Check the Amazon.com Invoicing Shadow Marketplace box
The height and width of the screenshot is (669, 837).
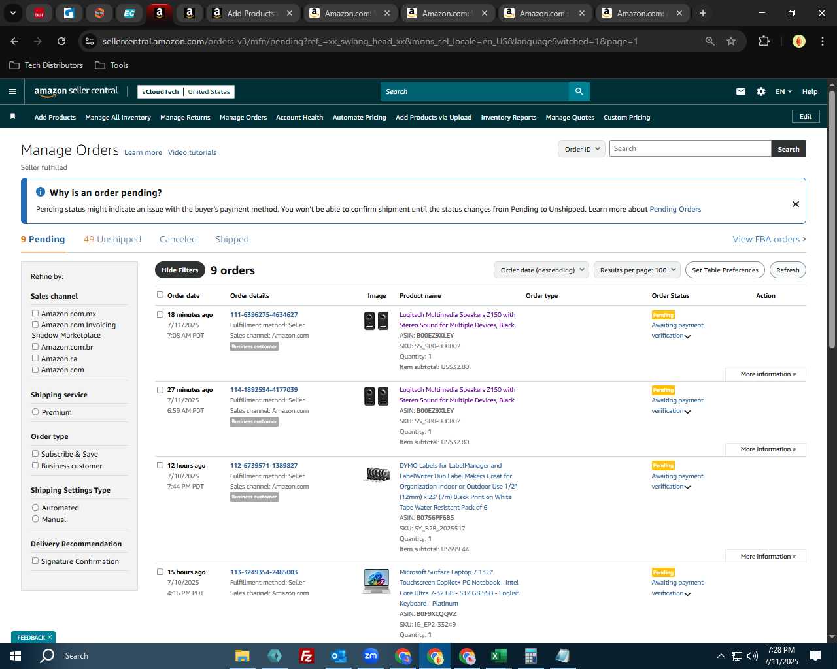click(35, 324)
